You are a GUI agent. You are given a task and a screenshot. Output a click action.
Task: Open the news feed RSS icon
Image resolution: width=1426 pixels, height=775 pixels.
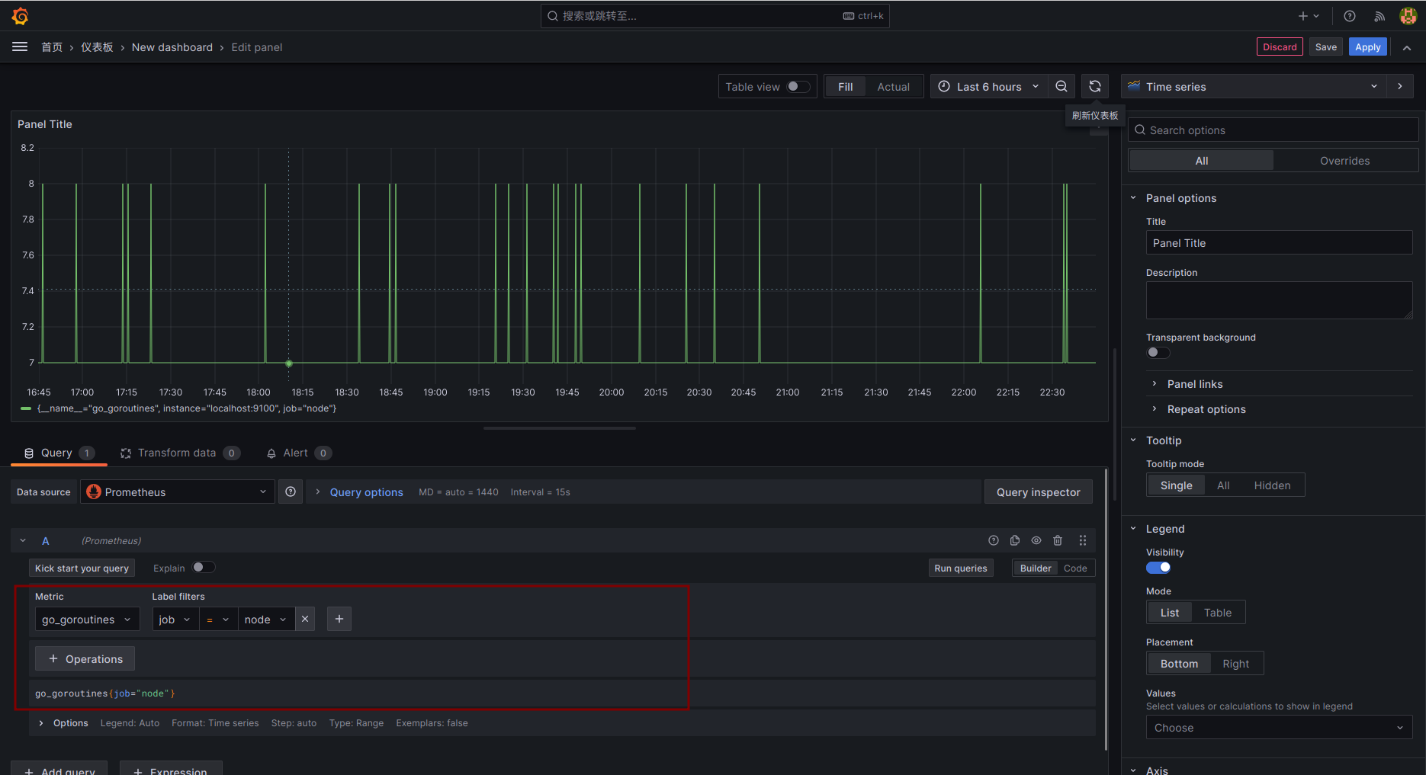coord(1379,16)
